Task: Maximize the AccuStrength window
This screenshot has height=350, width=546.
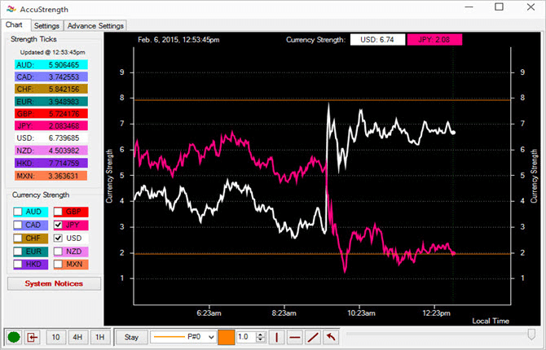Action: coord(500,7)
